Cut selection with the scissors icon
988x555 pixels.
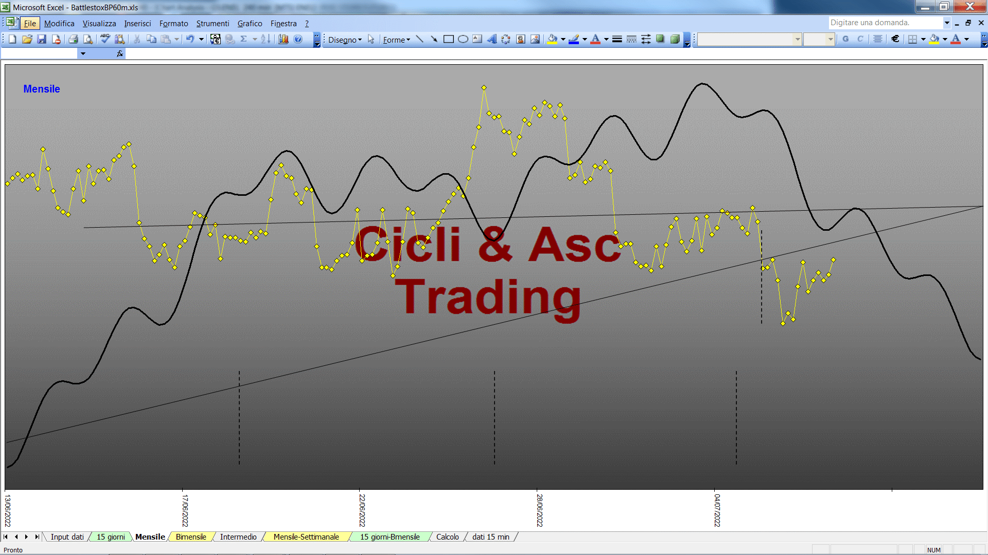[x=137, y=39]
